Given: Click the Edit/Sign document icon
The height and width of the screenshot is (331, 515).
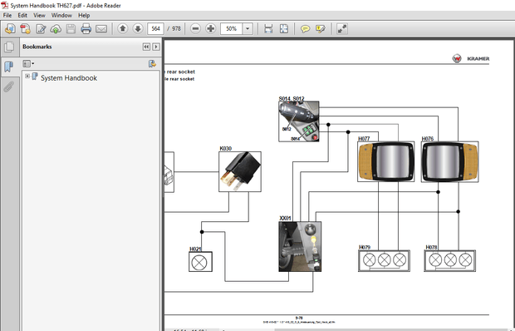Looking at the screenshot, I should tap(41, 29).
